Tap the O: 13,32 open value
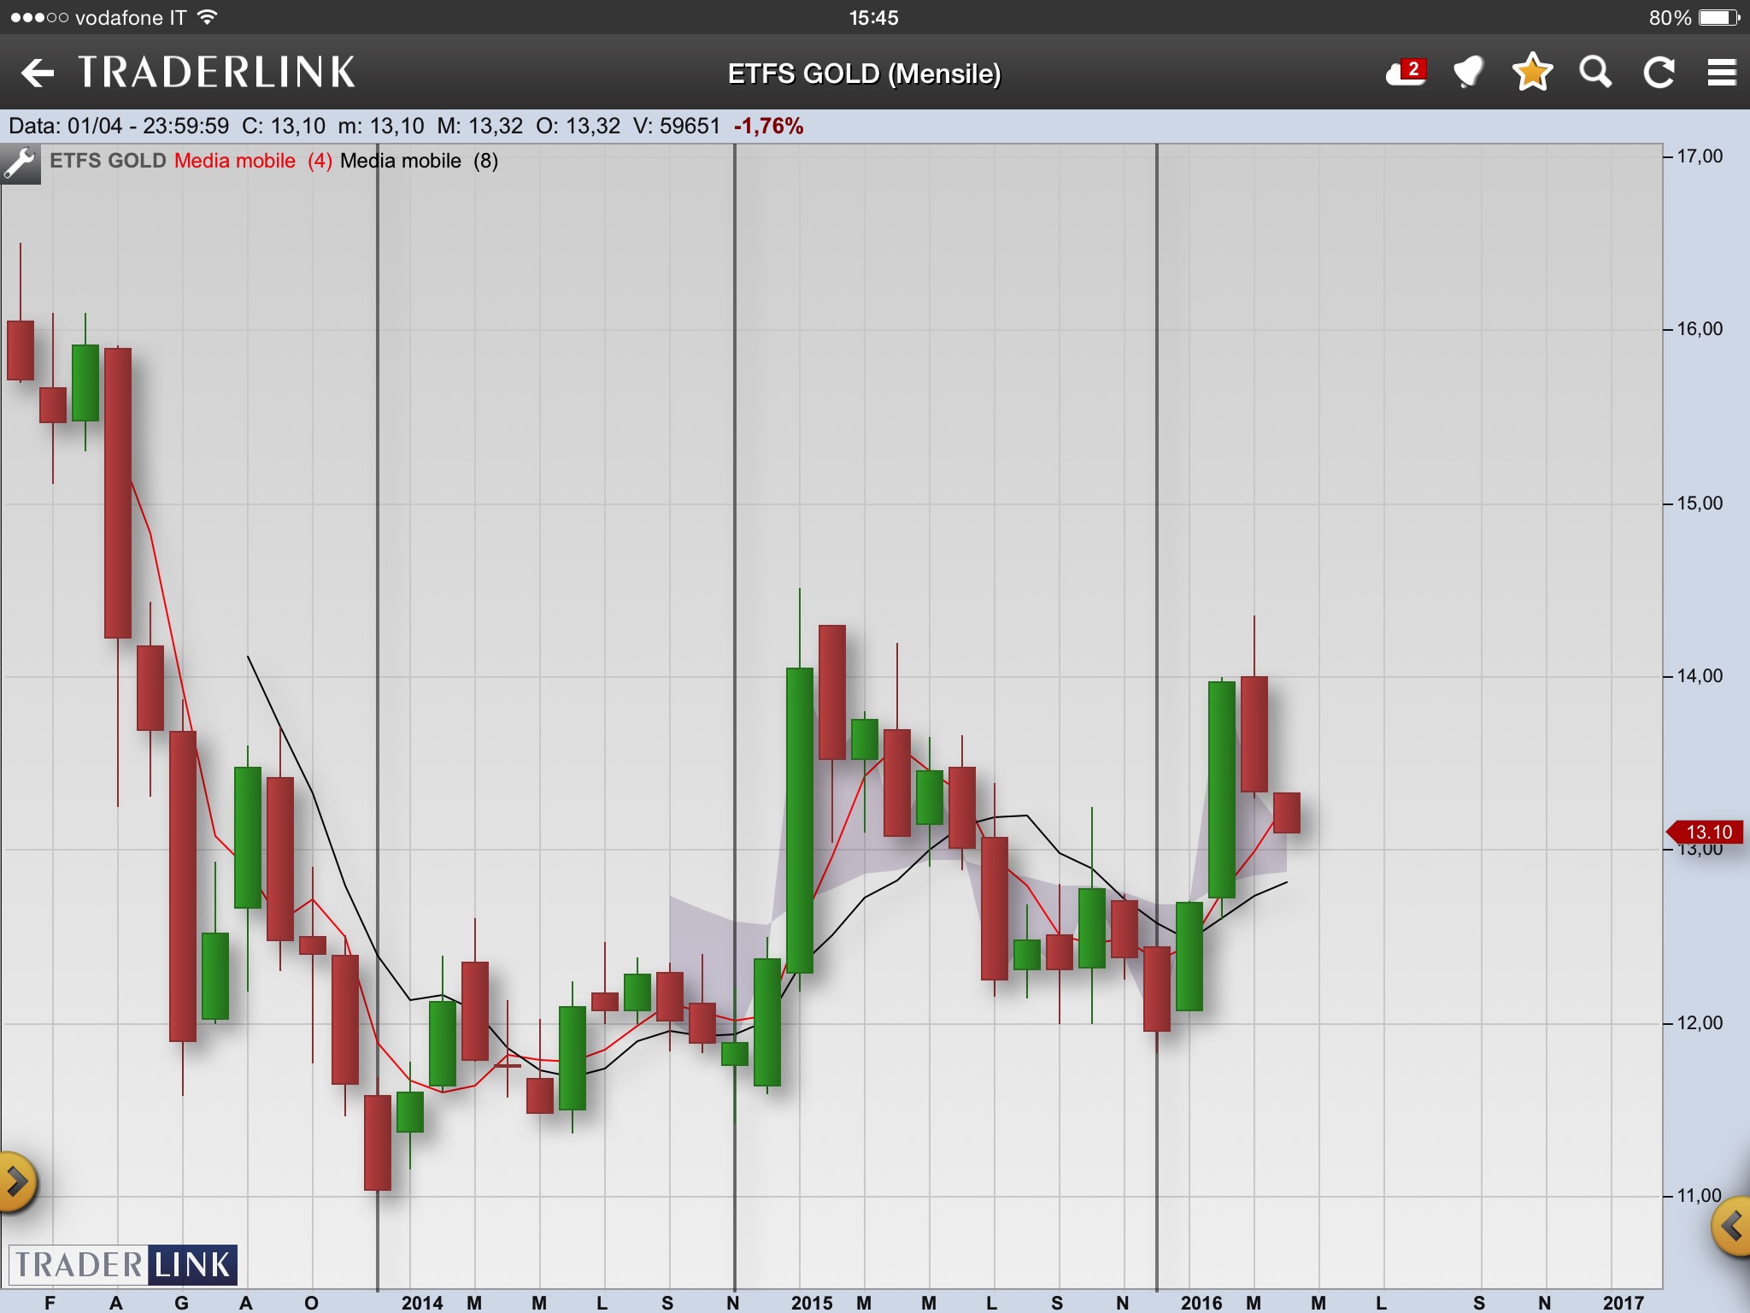Viewport: 1750px width, 1313px height. [x=578, y=127]
